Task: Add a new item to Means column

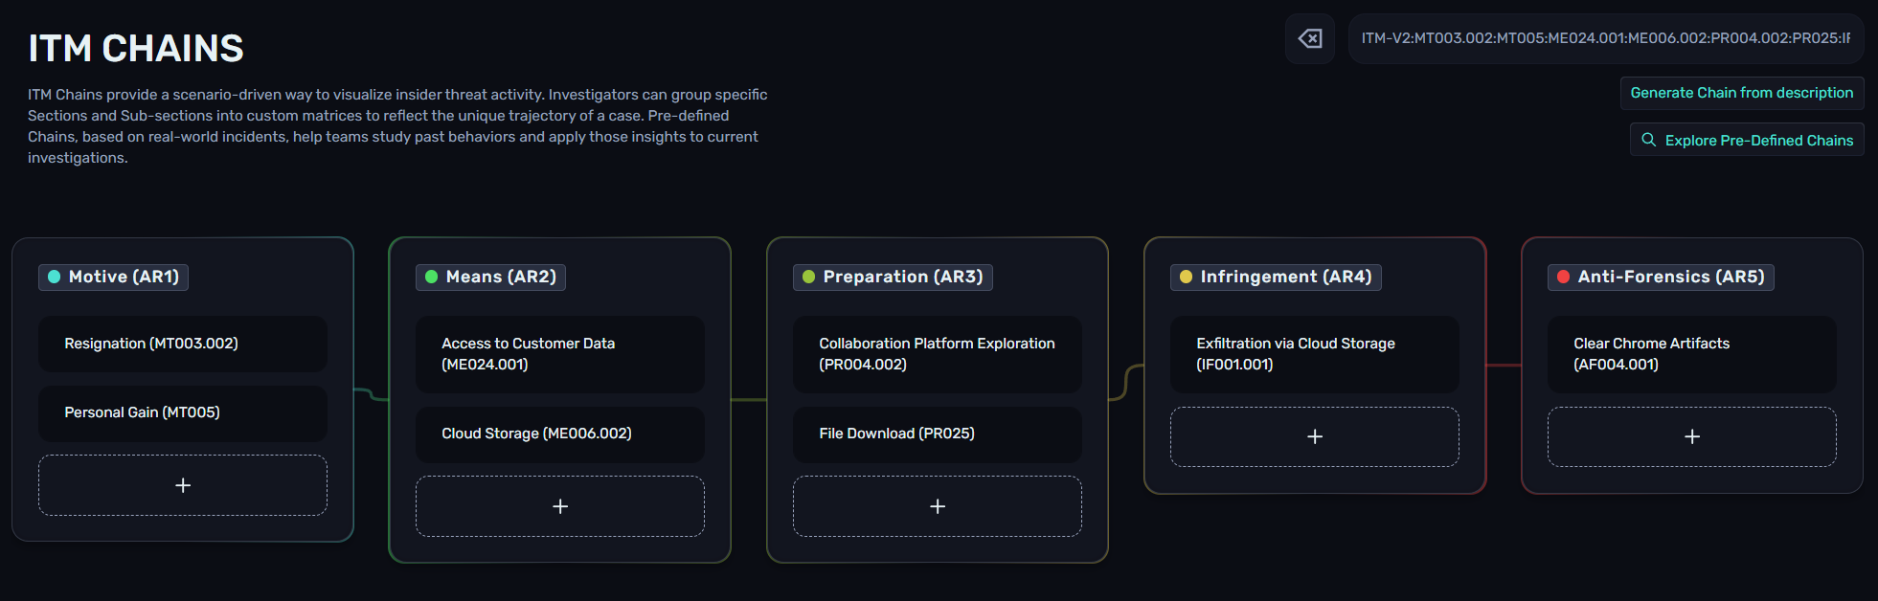Action: 560,506
